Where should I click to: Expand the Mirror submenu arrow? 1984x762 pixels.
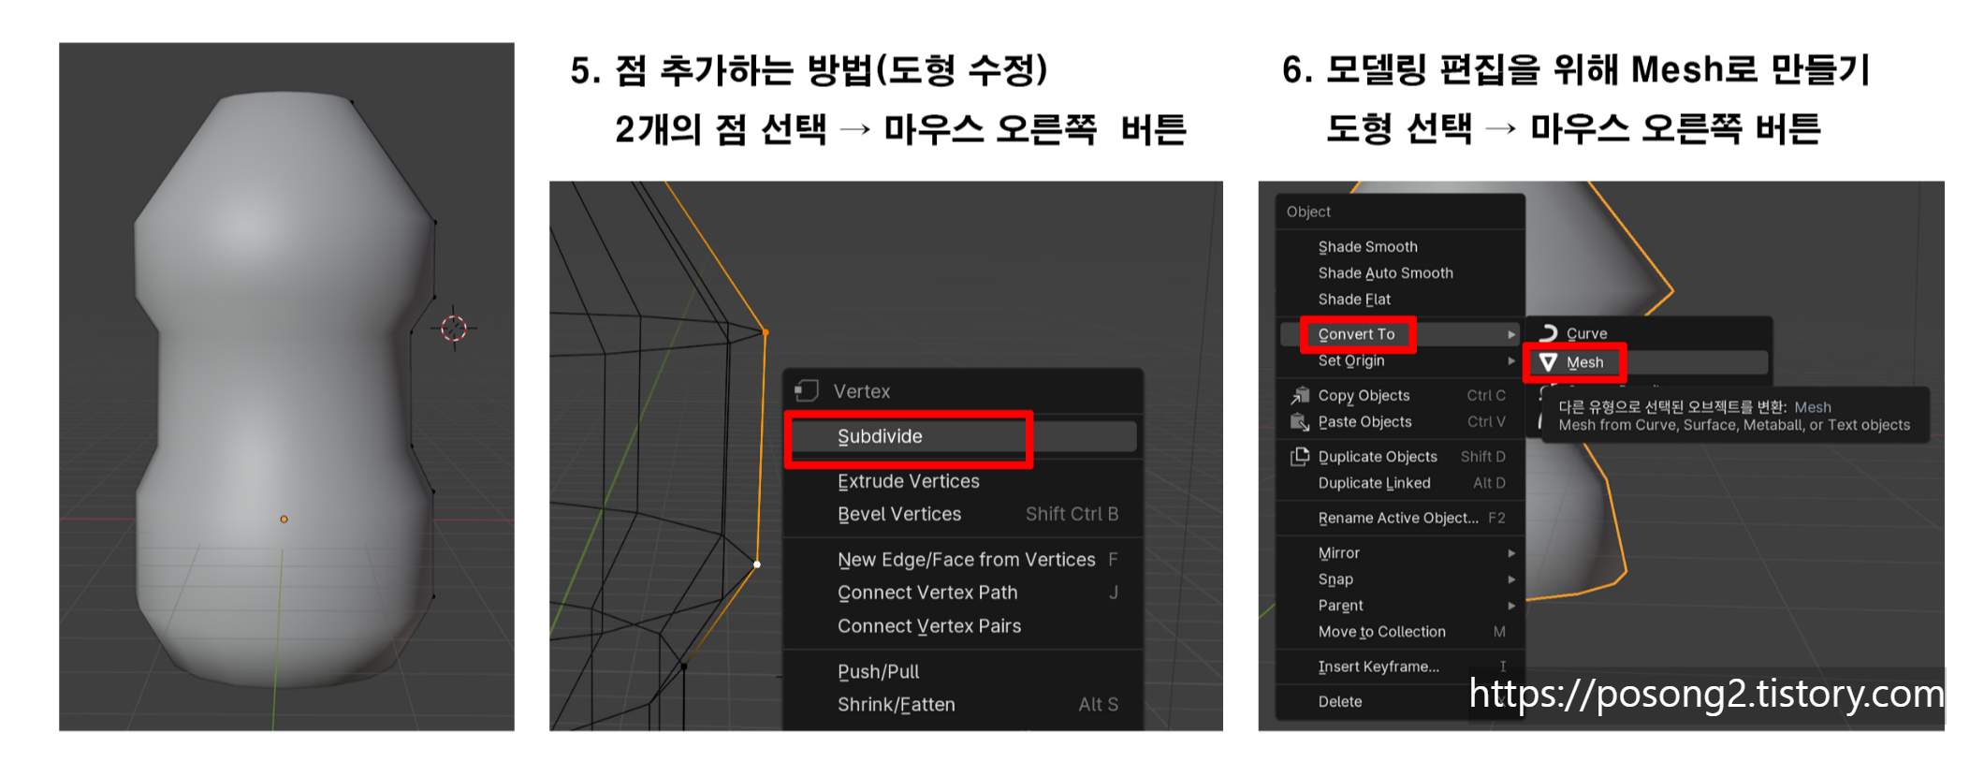[x=1510, y=553]
